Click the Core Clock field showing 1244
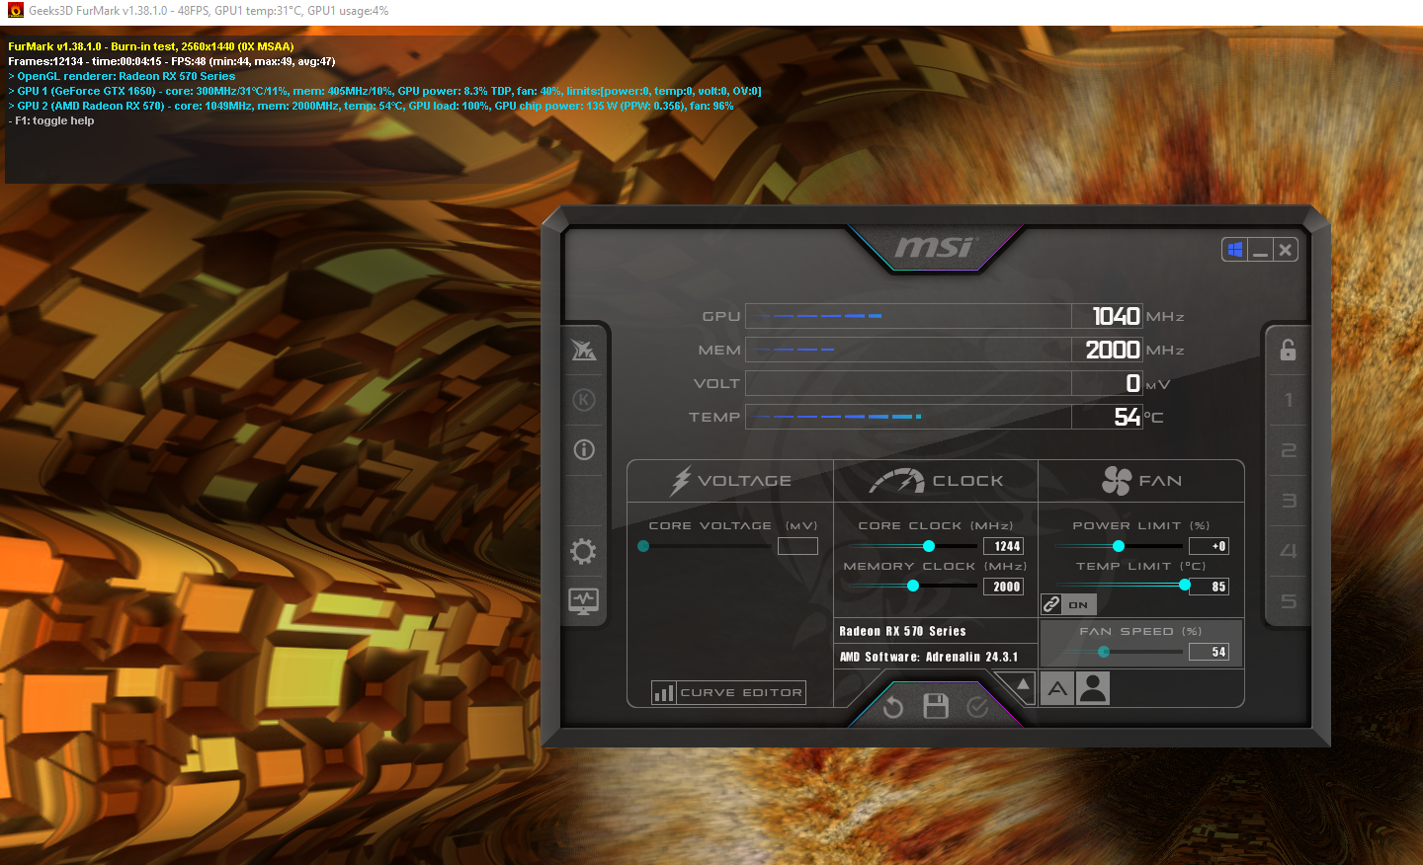 coord(1003,546)
